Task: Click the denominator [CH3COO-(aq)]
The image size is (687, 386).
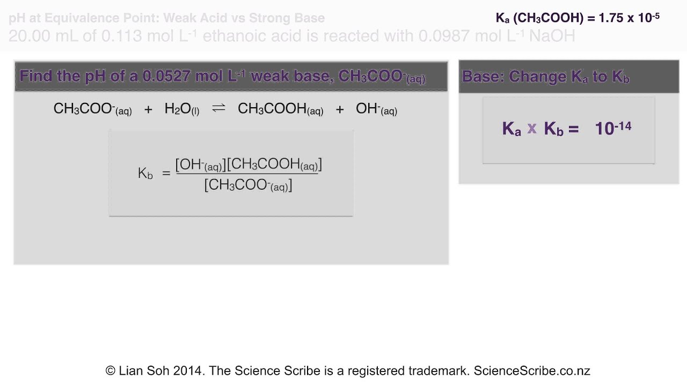Action: (x=249, y=185)
